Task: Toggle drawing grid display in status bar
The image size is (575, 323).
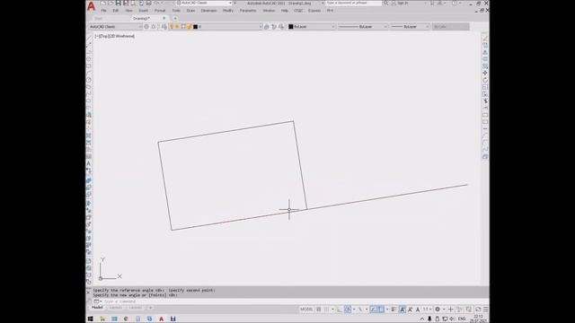Action: tap(319, 310)
